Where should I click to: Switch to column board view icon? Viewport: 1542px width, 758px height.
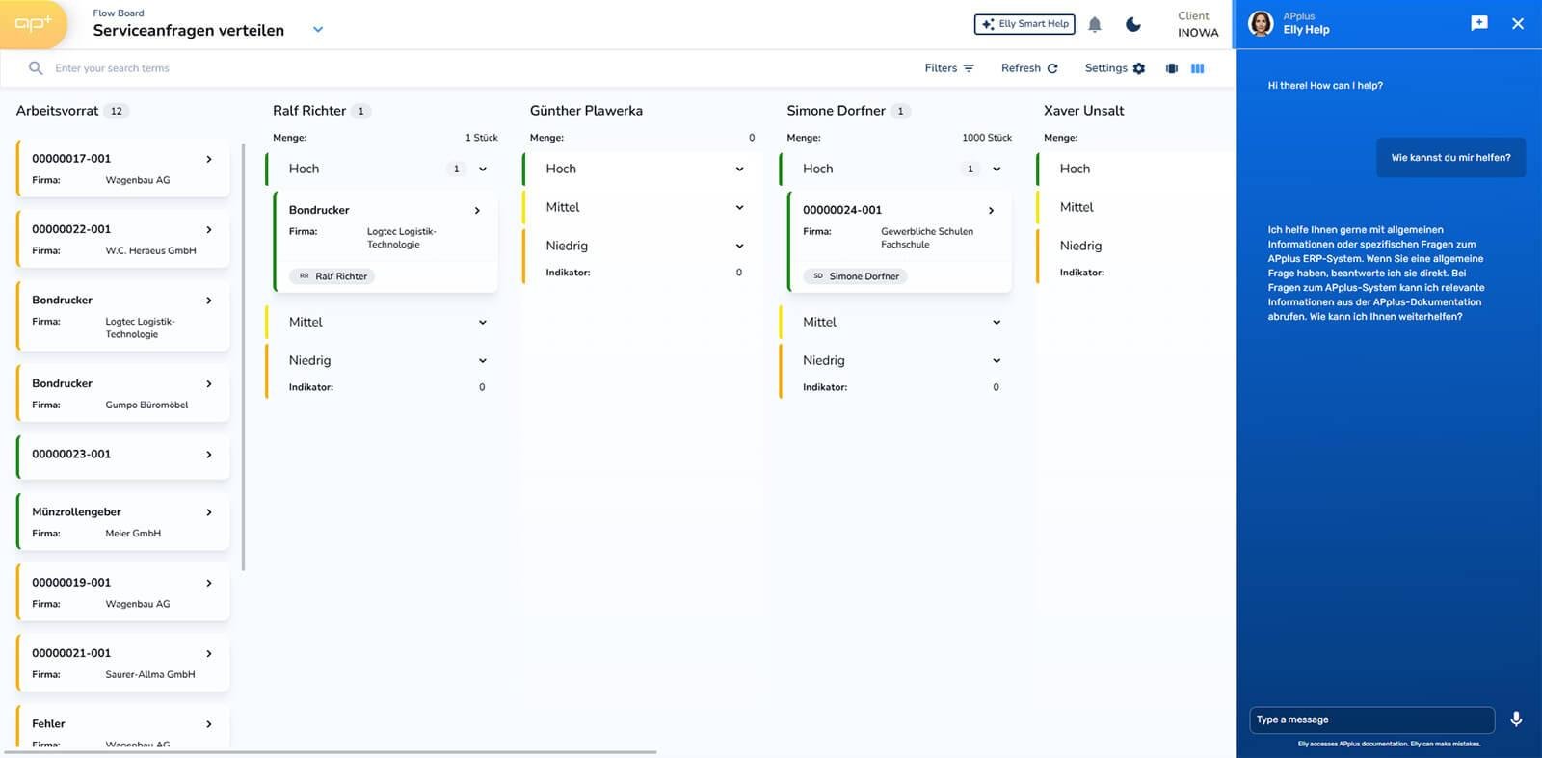click(x=1197, y=68)
